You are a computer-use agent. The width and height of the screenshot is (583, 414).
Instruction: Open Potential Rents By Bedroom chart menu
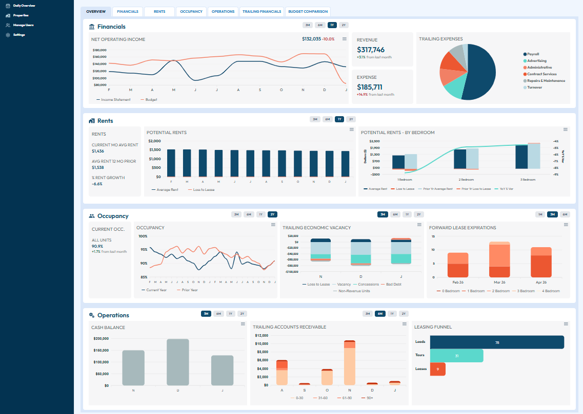[565, 129]
